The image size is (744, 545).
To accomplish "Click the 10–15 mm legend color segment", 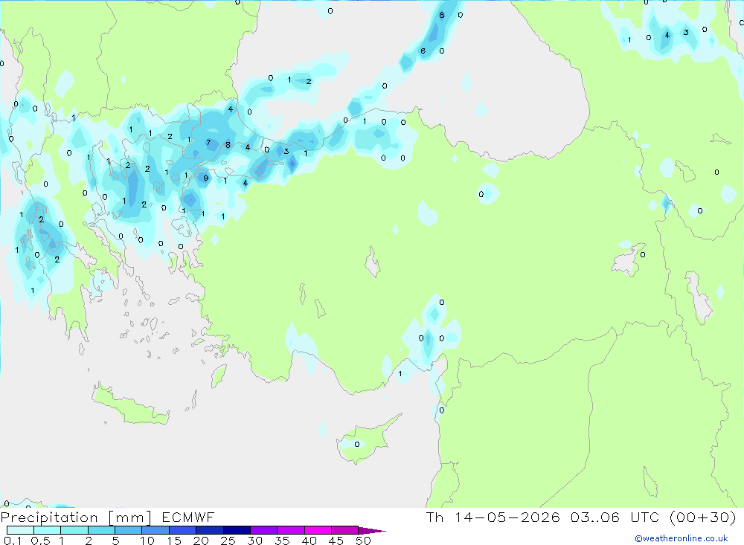I will coord(155,530).
